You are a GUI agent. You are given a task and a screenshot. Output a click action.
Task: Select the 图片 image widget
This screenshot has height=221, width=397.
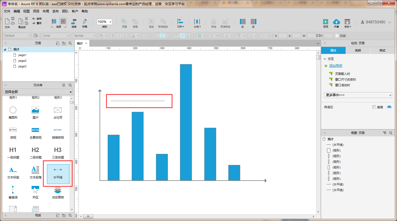[35, 112]
